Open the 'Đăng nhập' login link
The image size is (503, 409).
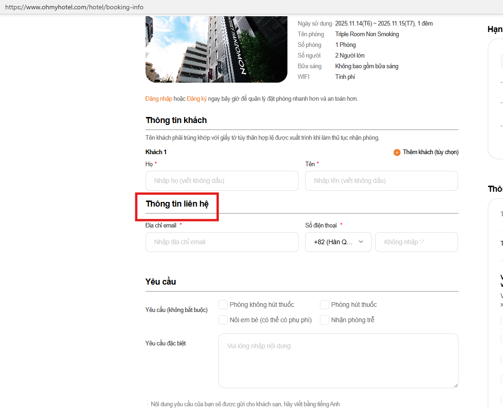coord(159,98)
